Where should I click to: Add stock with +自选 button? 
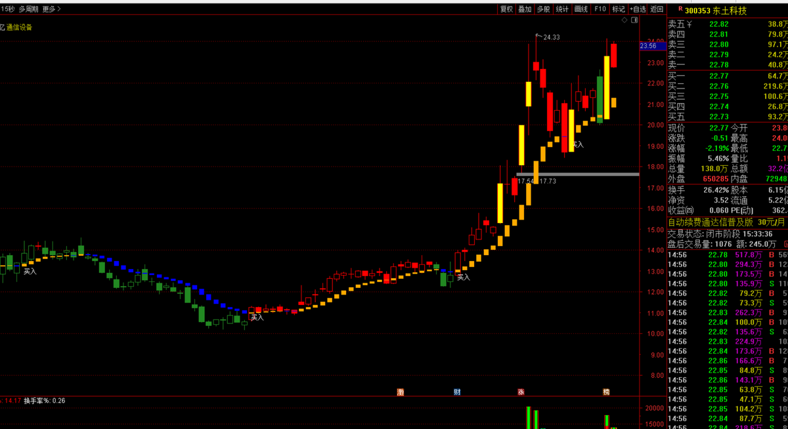[x=638, y=9]
